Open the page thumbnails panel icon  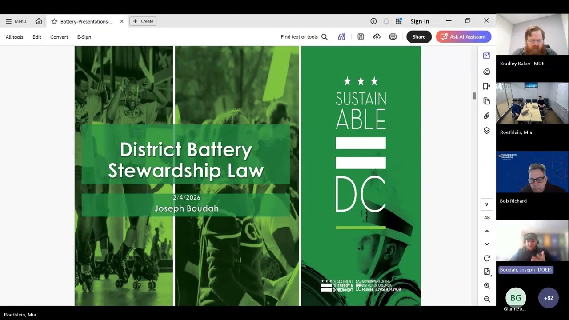[487, 101]
